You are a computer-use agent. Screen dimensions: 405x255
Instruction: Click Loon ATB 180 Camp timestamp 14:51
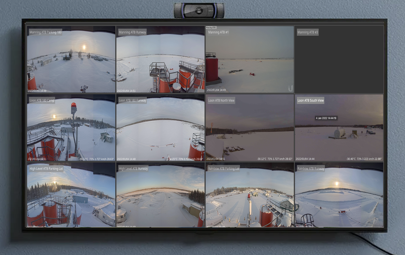[x=37, y=159]
